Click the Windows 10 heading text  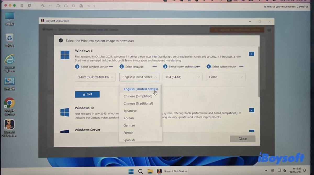[84, 108]
